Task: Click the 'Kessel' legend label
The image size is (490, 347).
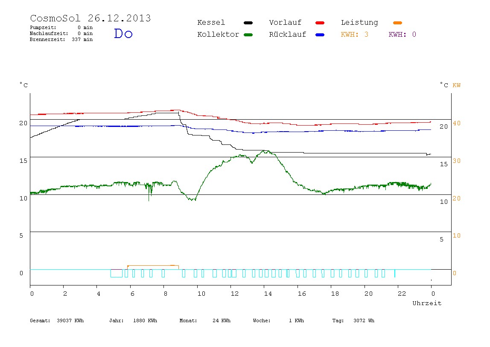Action: 211,23
